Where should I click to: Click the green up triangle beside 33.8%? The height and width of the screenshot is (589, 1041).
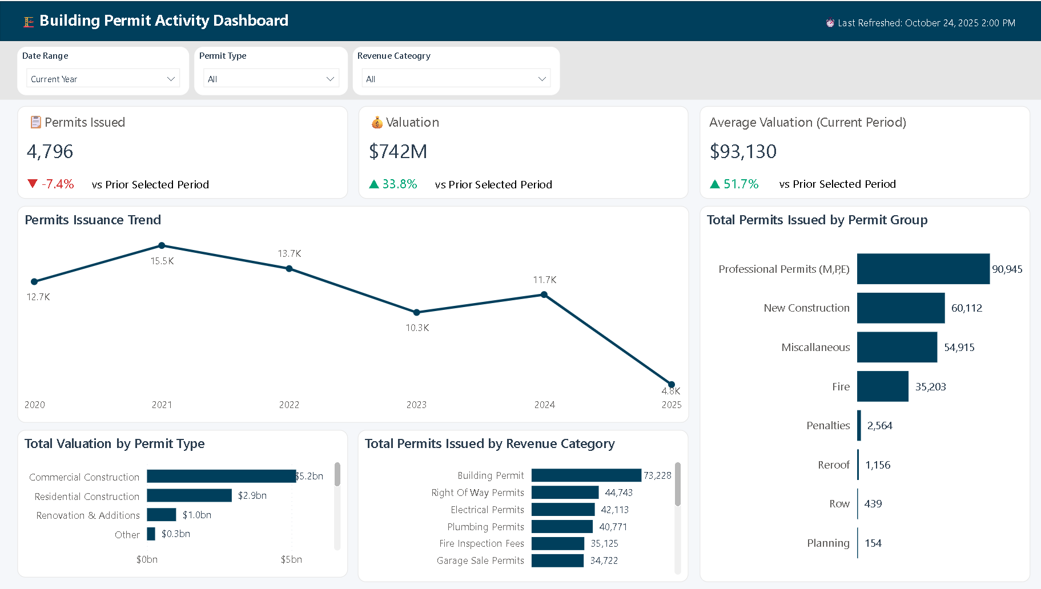[x=374, y=184]
